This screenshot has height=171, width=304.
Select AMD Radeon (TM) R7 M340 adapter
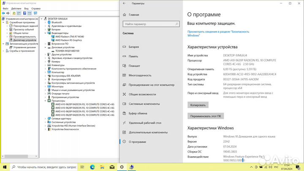click(69, 36)
